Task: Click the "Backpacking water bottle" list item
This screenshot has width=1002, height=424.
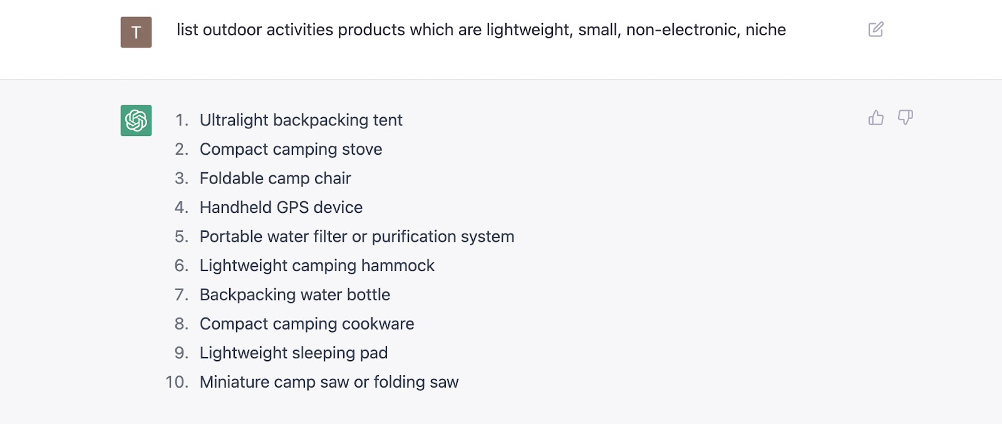Action: click(295, 295)
